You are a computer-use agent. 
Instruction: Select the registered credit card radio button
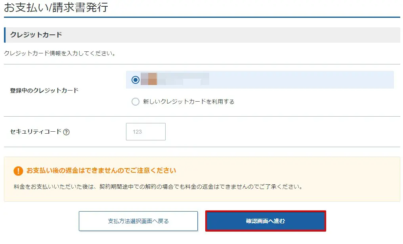pyautogui.click(x=136, y=80)
